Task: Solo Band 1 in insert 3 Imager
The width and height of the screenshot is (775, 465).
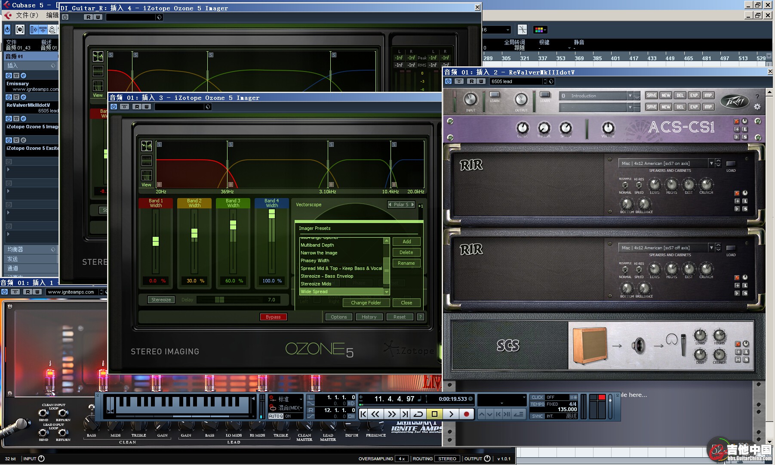Action: click(x=159, y=144)
